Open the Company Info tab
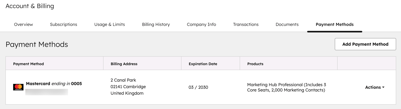Screen dimensions: 401x109 pyautogui.click(x=201, y=24)
